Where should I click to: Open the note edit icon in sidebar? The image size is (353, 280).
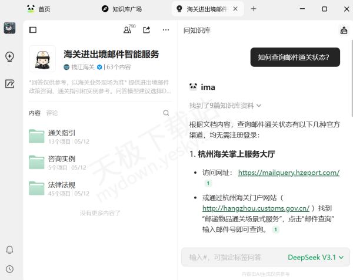[9, 84]
